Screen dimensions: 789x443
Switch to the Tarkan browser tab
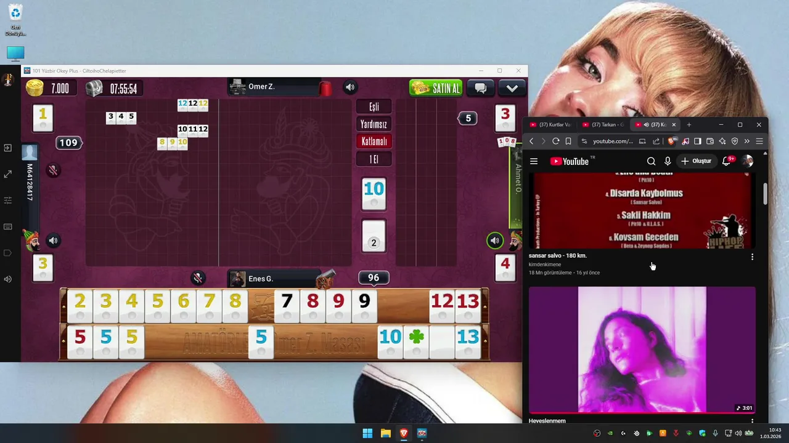point(603,125)
